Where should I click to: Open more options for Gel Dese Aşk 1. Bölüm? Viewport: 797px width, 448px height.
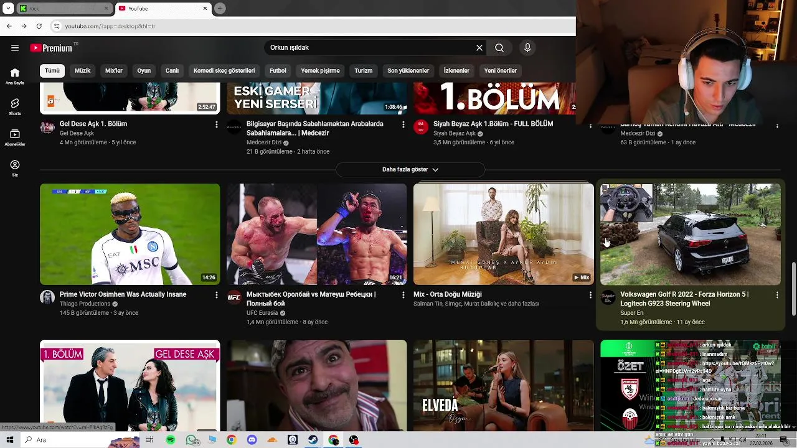[216, 124]
